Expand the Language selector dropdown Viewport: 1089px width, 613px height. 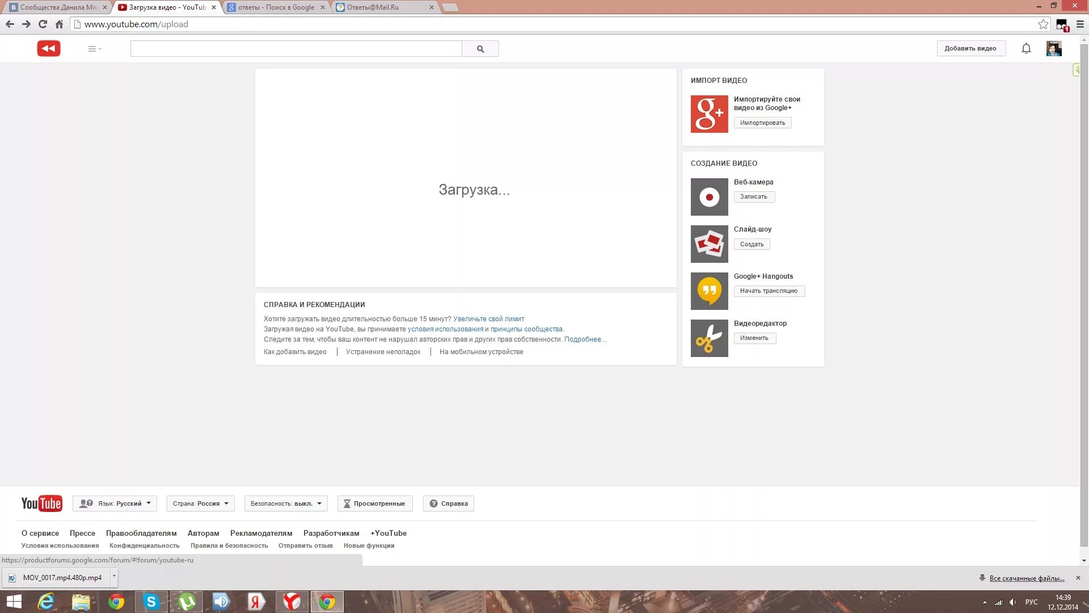tap(115, 503)
